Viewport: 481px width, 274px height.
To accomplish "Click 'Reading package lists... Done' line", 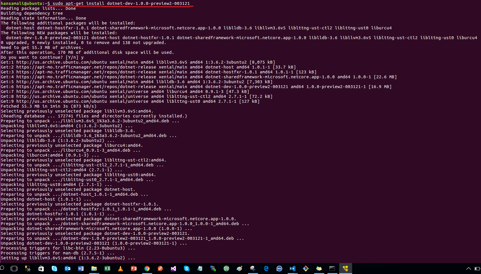I will click(x=38, y=8).
